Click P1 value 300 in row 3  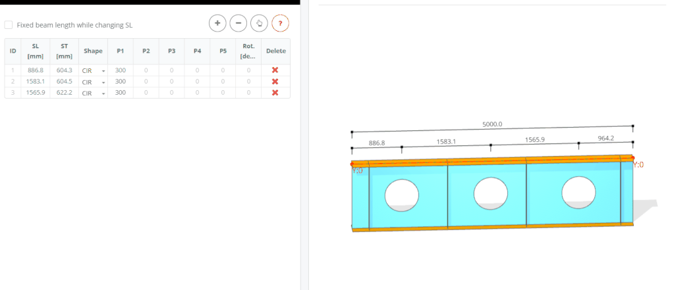(121, 93)
